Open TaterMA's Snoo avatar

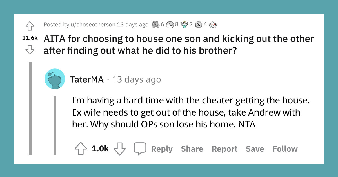(55, 79)
